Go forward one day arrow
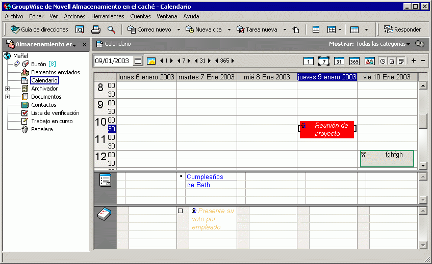Viewport: 432px width, 264px height. click(x=172, y=61)
